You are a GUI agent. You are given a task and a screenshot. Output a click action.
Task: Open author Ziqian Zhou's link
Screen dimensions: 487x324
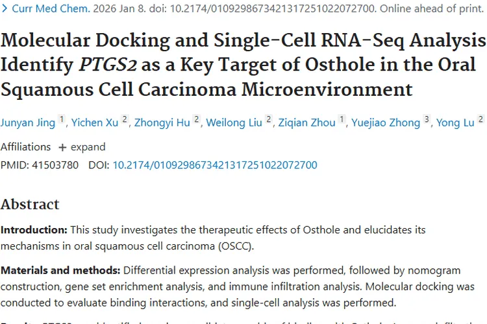point(306,122)
